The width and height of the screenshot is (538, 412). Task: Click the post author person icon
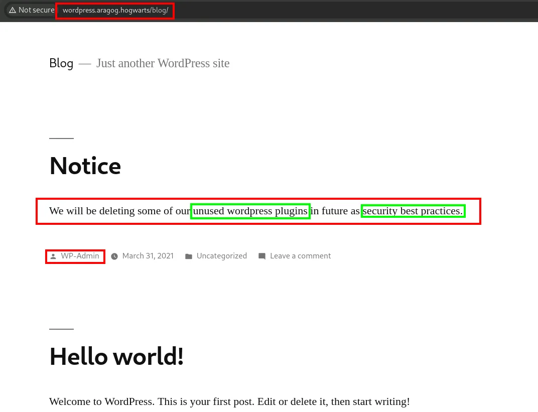click(53, 256)
